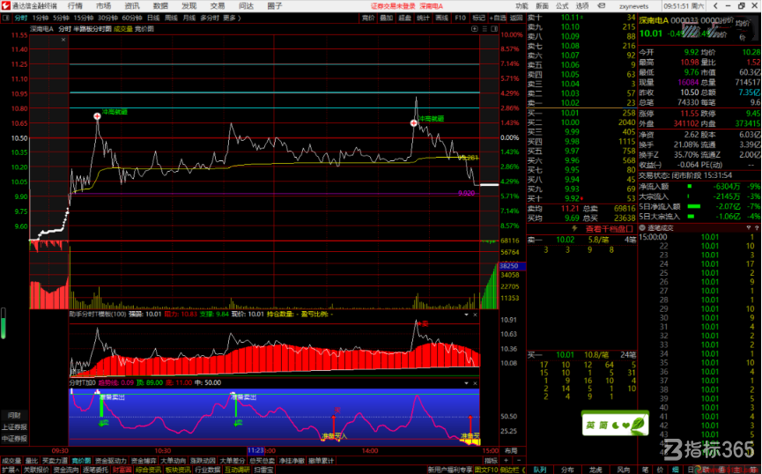Toggle 竞价 auction display button
Image resolution: width=762 pixels, height=474 pixels.
pyautogui.click(x=368, y=18)
